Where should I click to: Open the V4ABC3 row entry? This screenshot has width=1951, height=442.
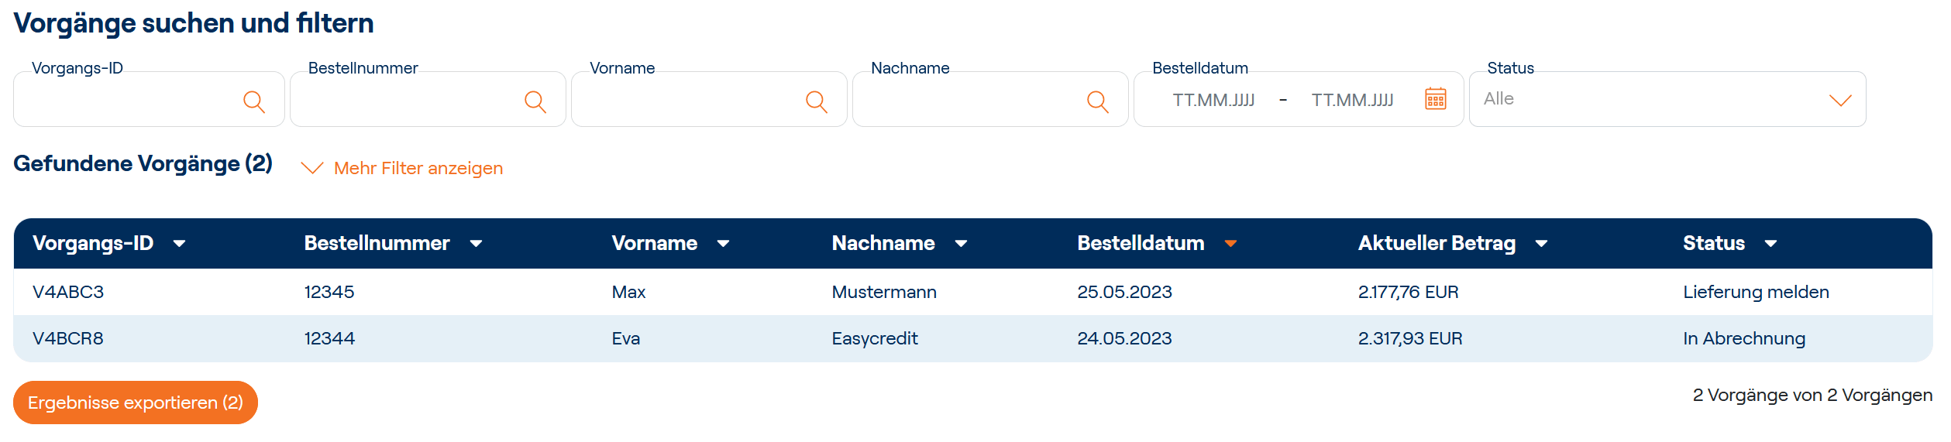tap(68, 292)
